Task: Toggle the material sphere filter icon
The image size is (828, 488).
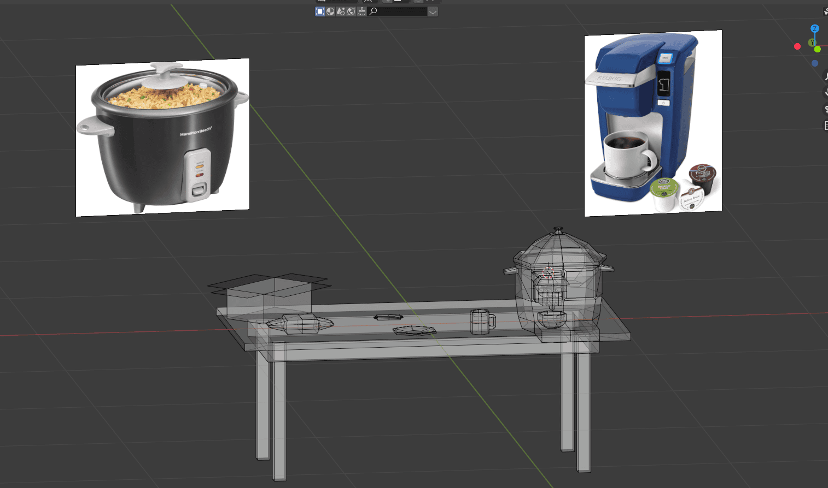Action: pos(330,11)
